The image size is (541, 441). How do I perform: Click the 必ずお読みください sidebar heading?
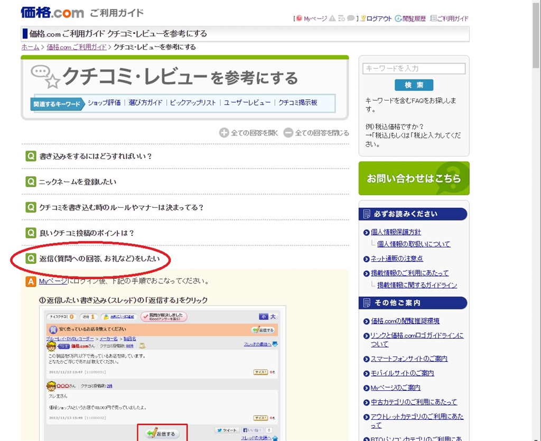413,214
